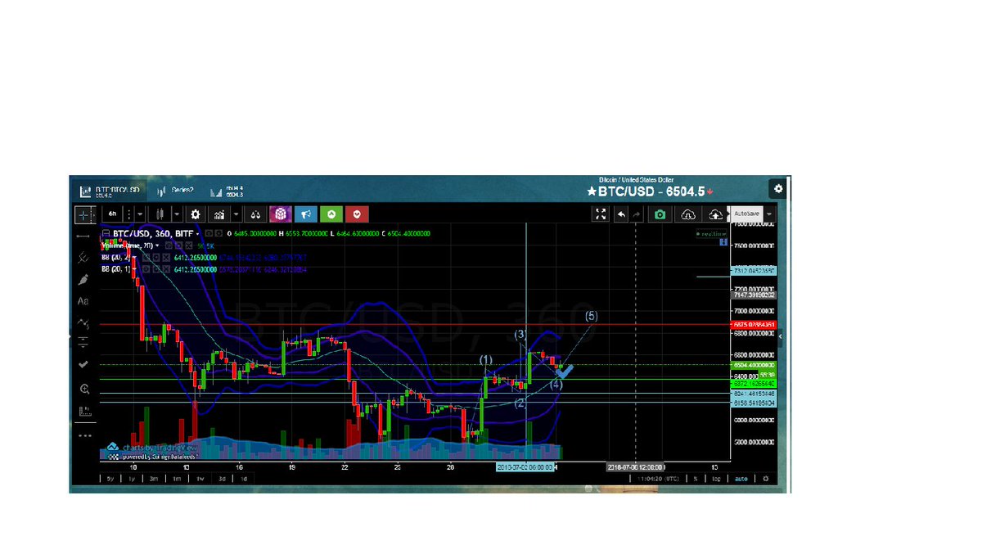Image resolution: width=982 pixels, height=536 pixels.
Task: Open bottom-right chart properties gear
Action: tap(766, 479)
